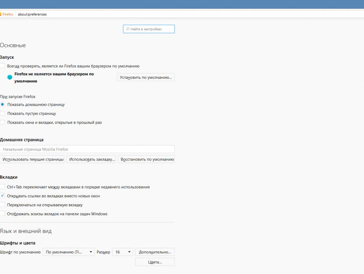The image size is (364, 274).
Task: Click the 'При запуске Firefox' label
Action: (x=18, y=96)
